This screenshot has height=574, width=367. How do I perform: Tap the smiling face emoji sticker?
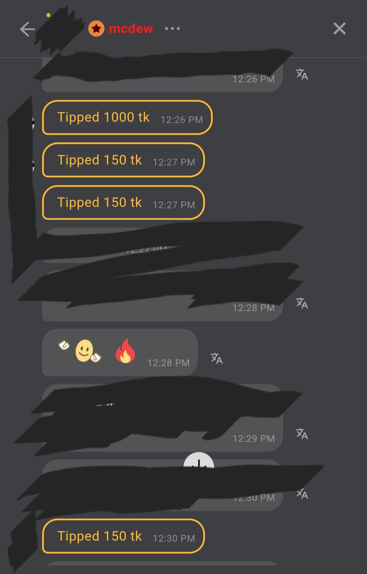(x=84, y=351)
